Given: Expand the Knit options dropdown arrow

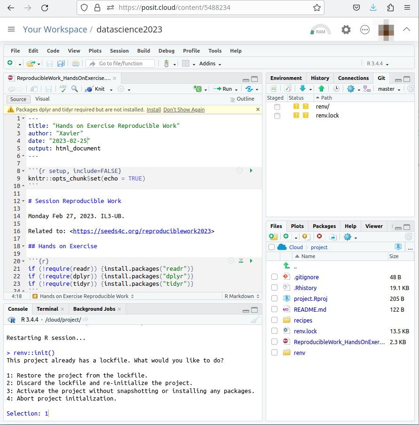Looking at the screenshot, I should pyautogui.click(x=111, y=89).
